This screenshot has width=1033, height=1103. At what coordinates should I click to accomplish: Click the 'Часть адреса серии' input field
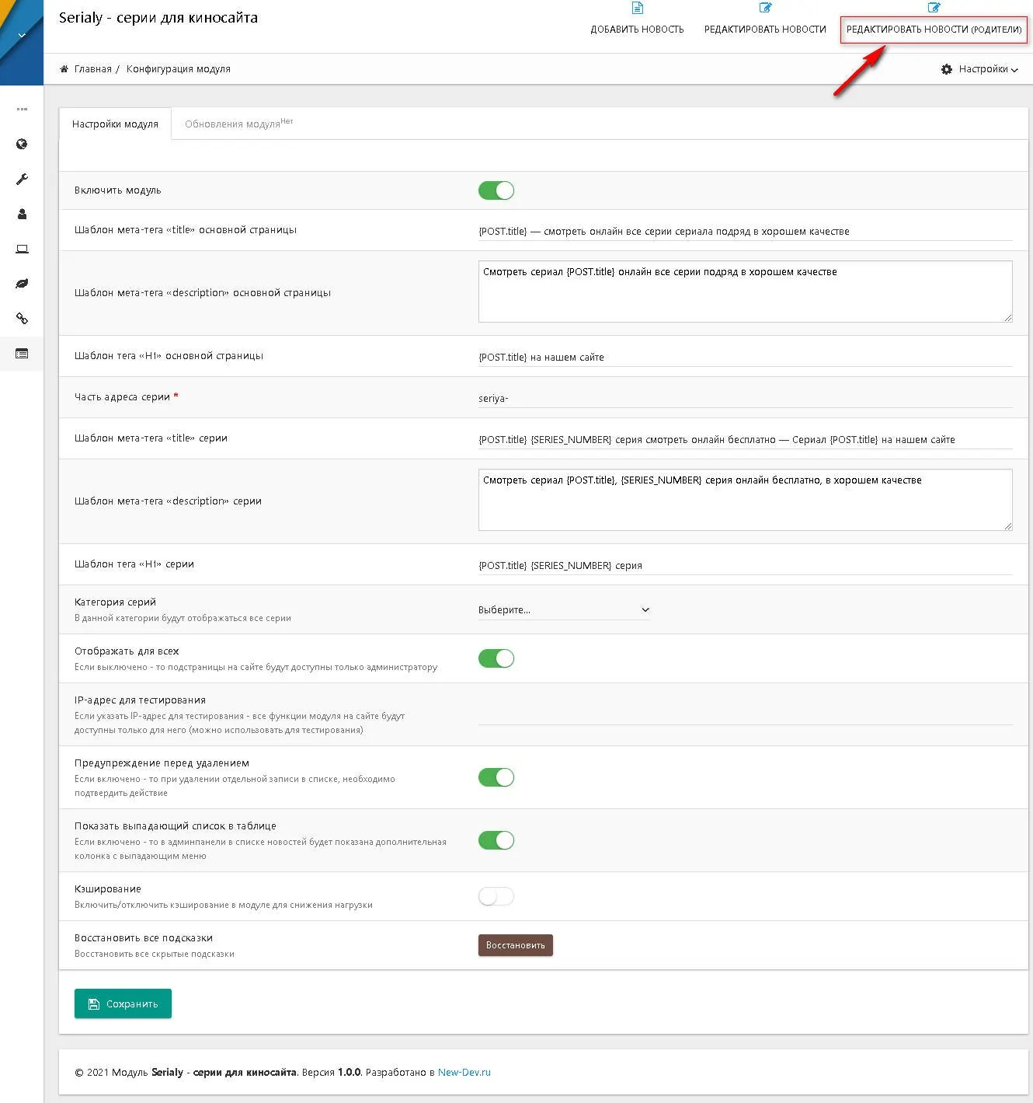tap(745, 398)
